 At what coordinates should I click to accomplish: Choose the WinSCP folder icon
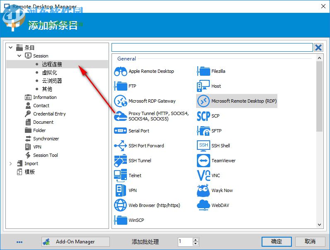point(120,220)
